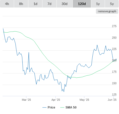Click the 275 y-axis value label
Viewport: 119px width, 114px height.
click(x=114, y=26)
